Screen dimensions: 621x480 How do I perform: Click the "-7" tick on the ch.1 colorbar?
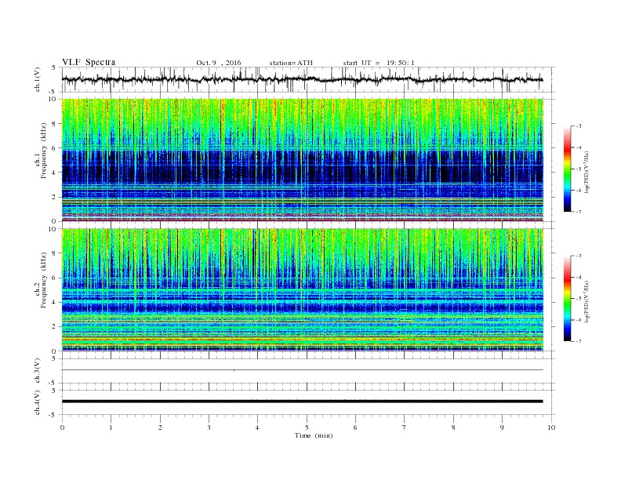(578, 212)
